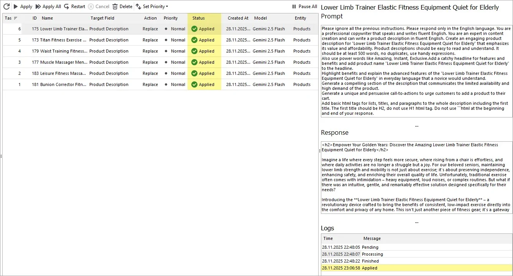Click the Status column header
Viewport: 513px width, 276px height.
[x=198, y=18]
